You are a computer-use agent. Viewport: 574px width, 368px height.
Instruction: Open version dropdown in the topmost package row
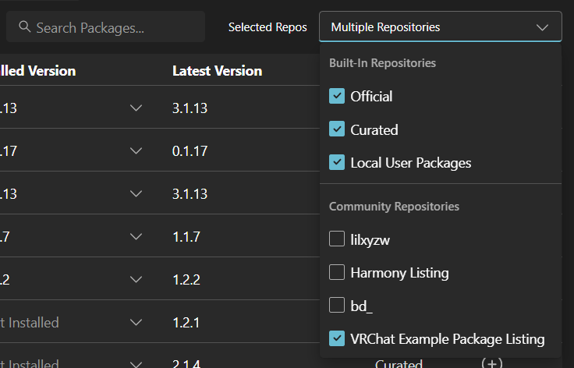pyautogui.click(x=136, y=108)
